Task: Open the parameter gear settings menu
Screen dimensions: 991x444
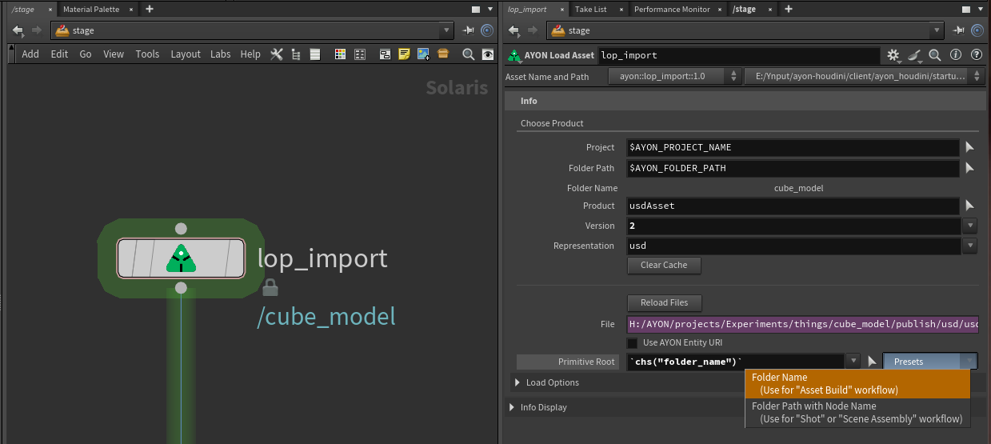Action: tap(893, 55)
